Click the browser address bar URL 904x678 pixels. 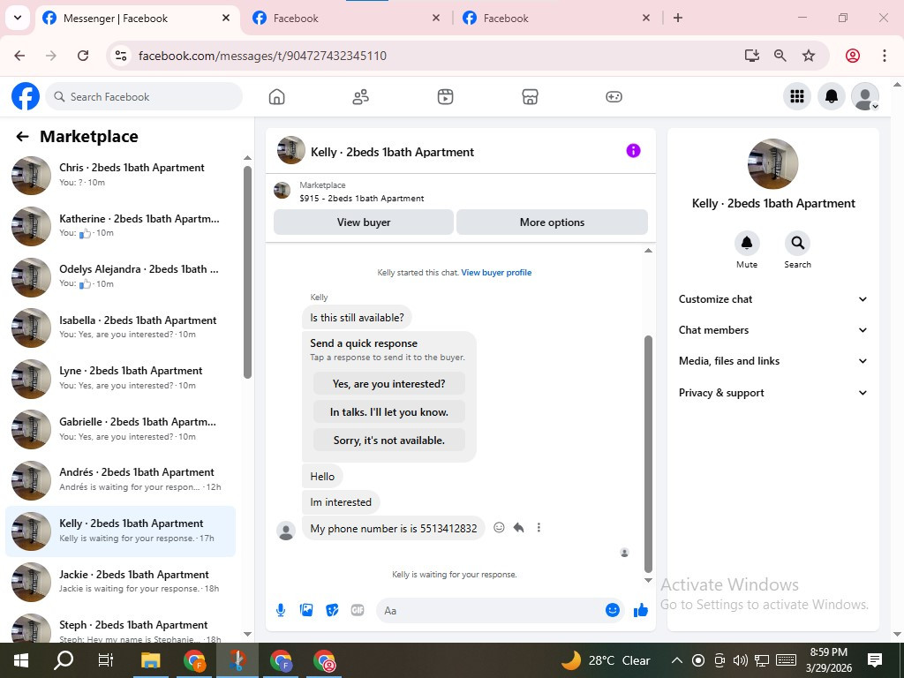tap(262, 56)
